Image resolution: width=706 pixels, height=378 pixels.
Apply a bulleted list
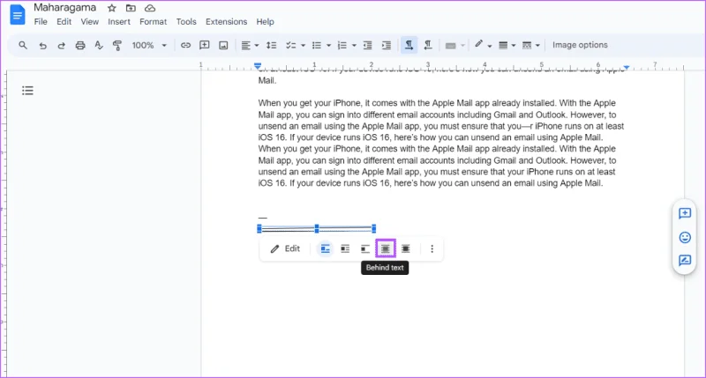click(317, 46)
